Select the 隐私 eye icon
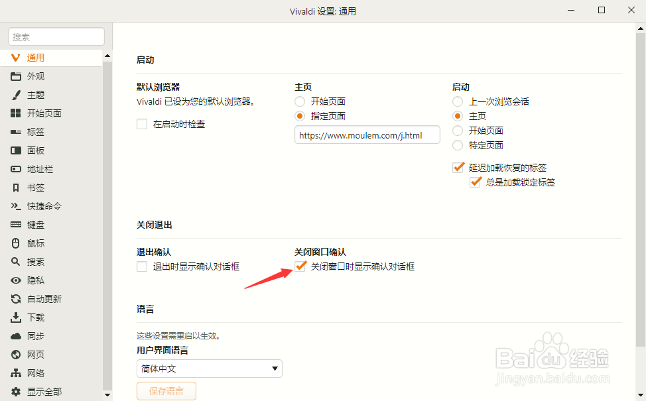The width and height of the screenshot is (646, 401). click(x=16, y=280)
